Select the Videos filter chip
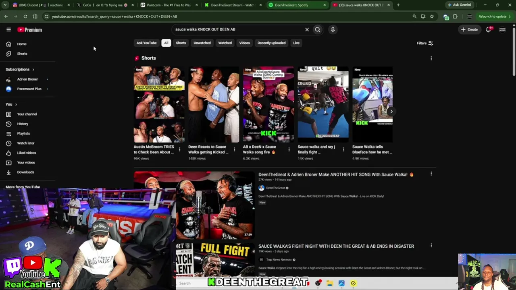This screenshot has height=290, width=516. (245, 43)
